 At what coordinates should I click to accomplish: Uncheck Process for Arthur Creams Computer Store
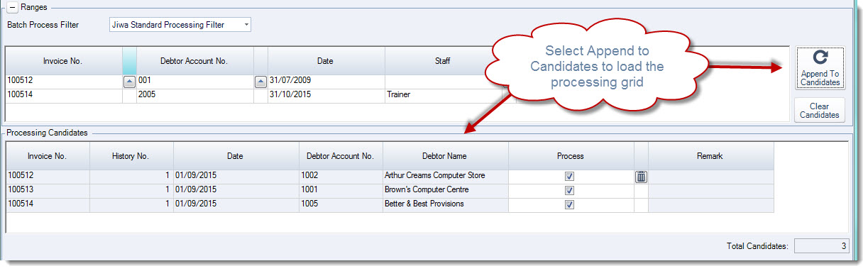tap(570, 177)
